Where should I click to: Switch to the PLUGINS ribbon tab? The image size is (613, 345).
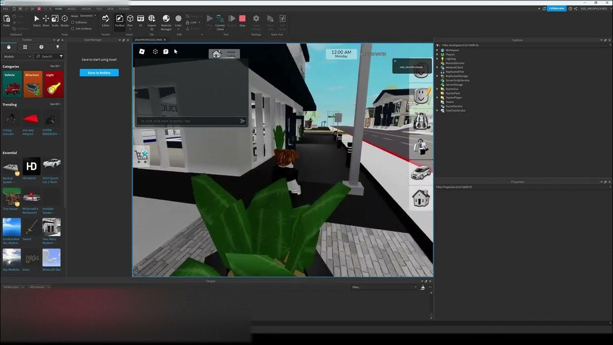coord(124,9)
